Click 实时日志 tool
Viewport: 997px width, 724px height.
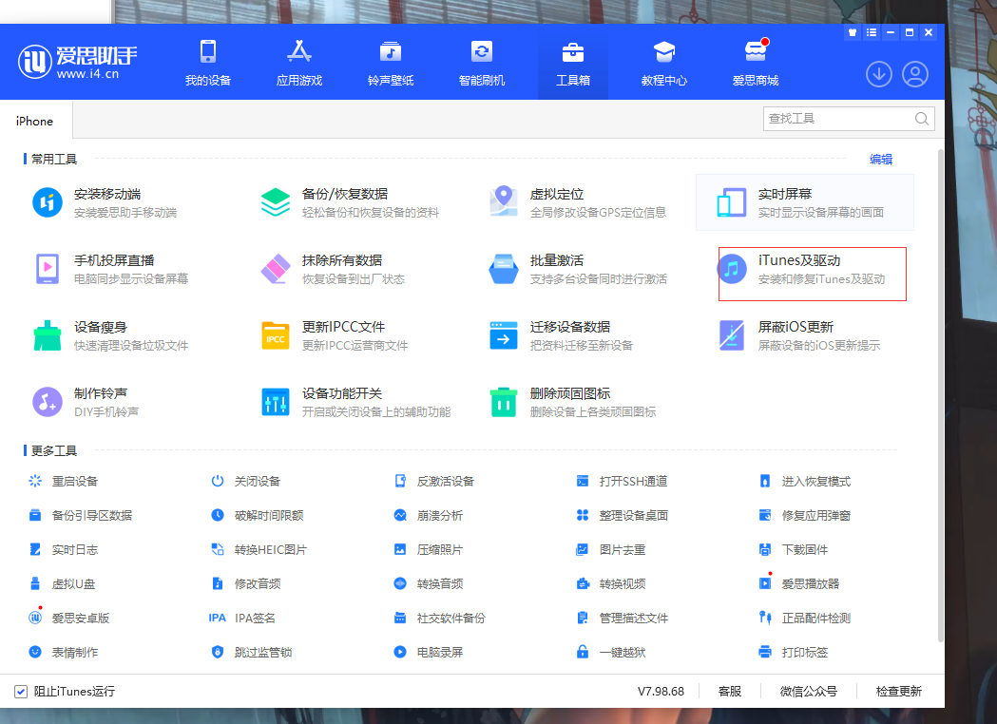[x=63, y=550]
